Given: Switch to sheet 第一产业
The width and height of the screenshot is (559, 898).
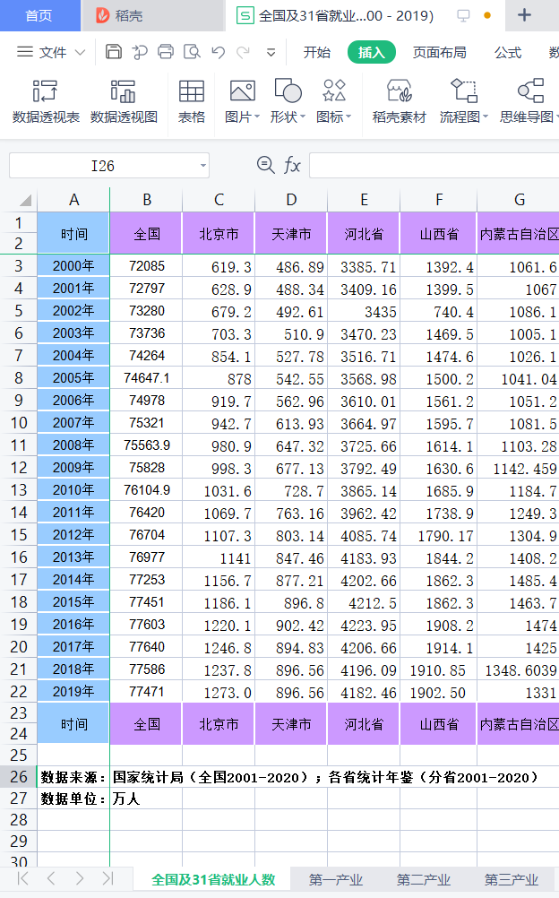Looking at the screenshot, I should point(336,879).
